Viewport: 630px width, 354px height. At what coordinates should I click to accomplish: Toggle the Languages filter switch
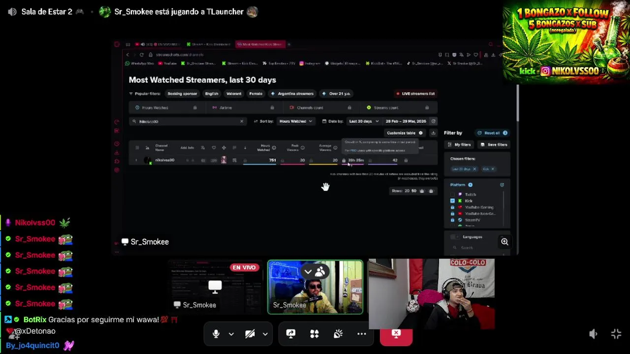coord(454,237)
